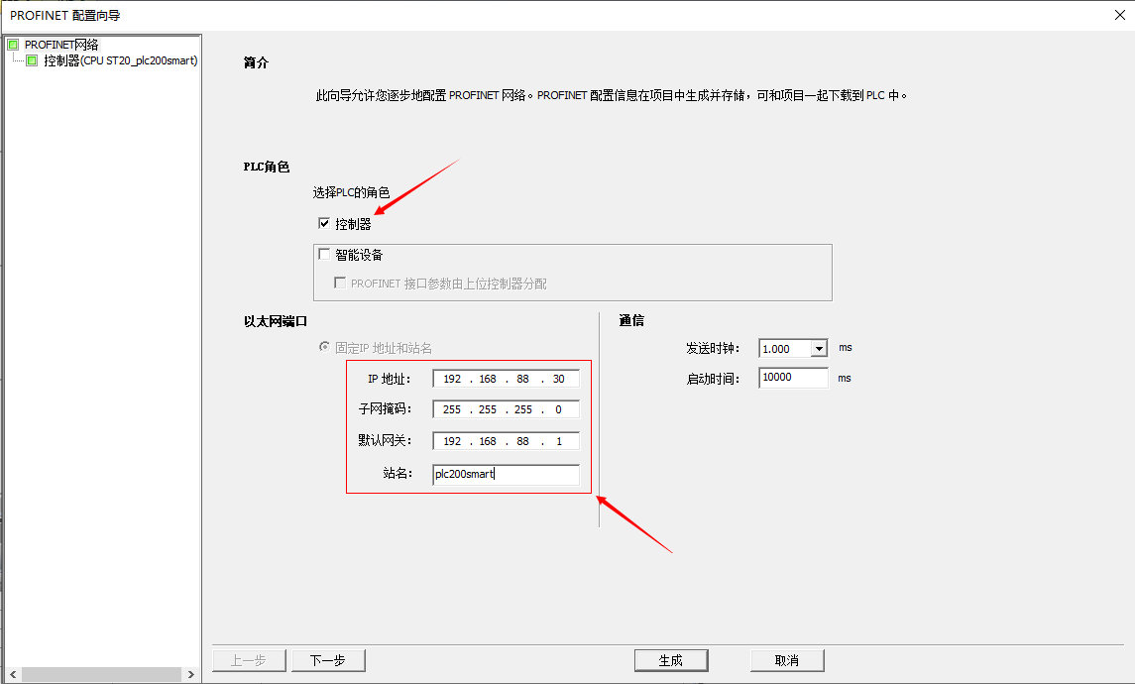Click the 子网掩码 field

coord(506,409)
